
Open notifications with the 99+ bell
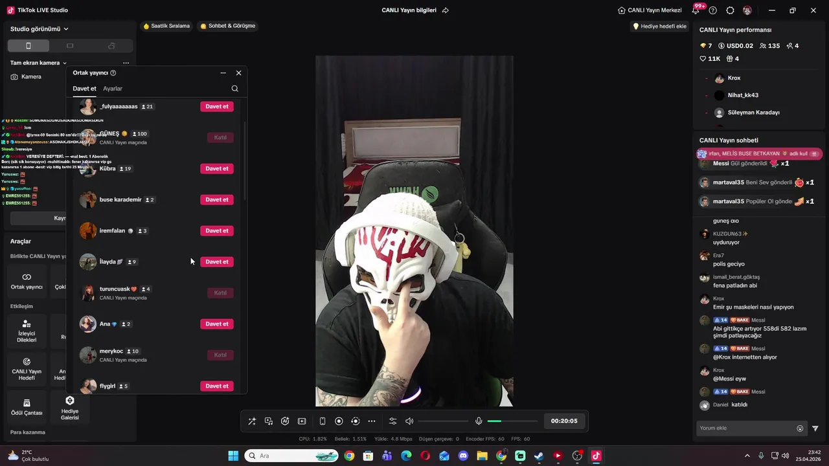pyautogui.click(x=697, y=10)
